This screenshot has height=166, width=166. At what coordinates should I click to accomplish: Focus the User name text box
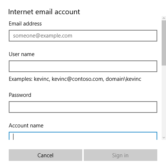coord(83,66)
